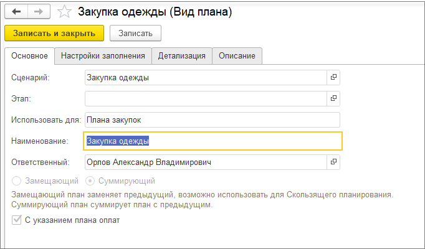This screenshot has width=425, height=249.
Task: Click the Ответственный field with Орлов
Action: (205, 162)
